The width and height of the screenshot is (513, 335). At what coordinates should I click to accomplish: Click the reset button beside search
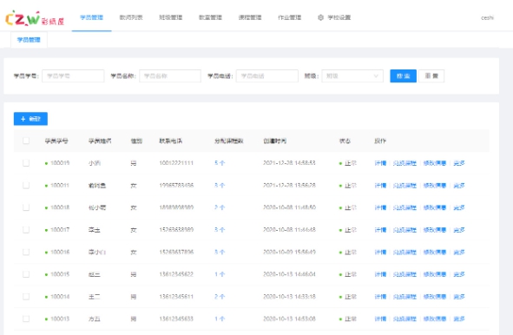pos(431,76)
